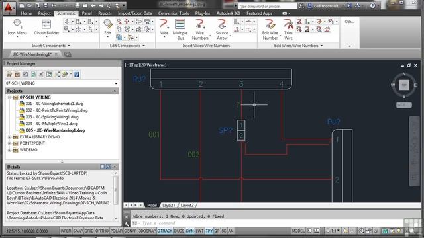Image resolution: width=424 pixels, height=238 pixels.
Task: Run the Wire Numbers tool
Action: [x=200, y=29]
